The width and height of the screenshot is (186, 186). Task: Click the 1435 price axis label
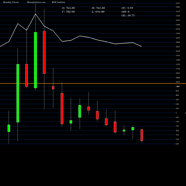click(178, 12)
